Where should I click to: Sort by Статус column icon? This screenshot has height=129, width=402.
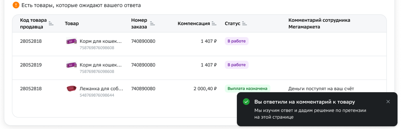pyautogui.click(x=245, y=24)
